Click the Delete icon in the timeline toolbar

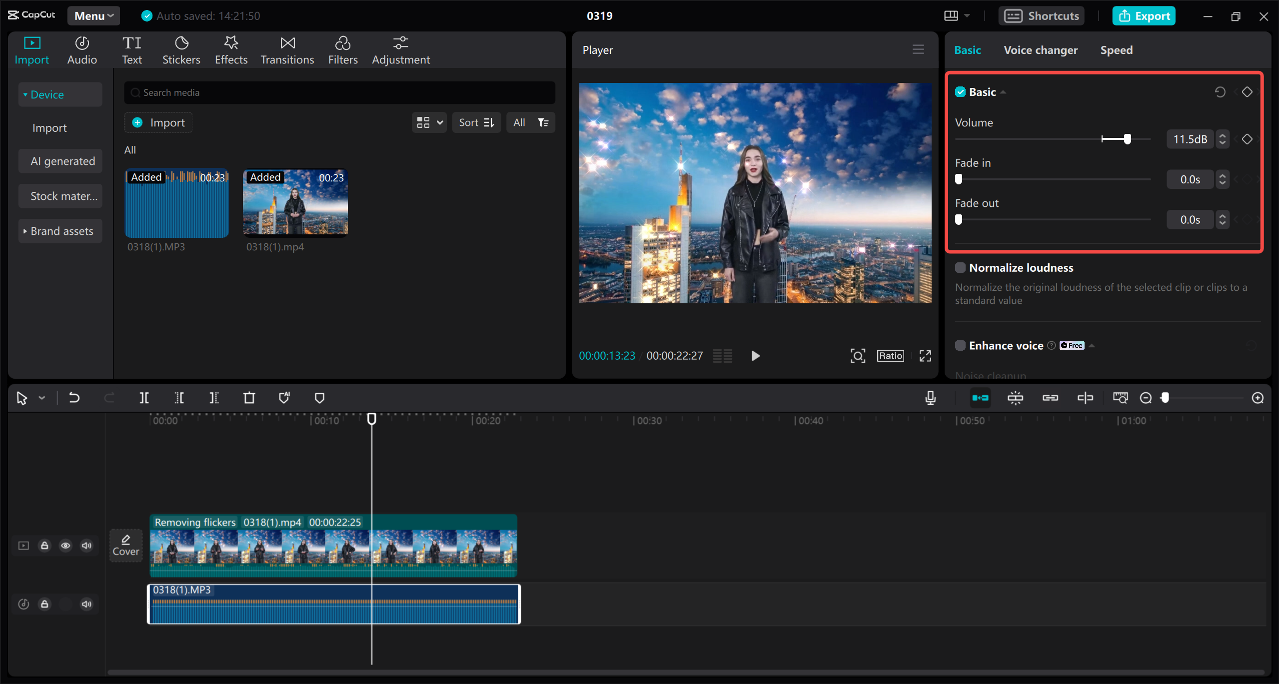(249, 398)
